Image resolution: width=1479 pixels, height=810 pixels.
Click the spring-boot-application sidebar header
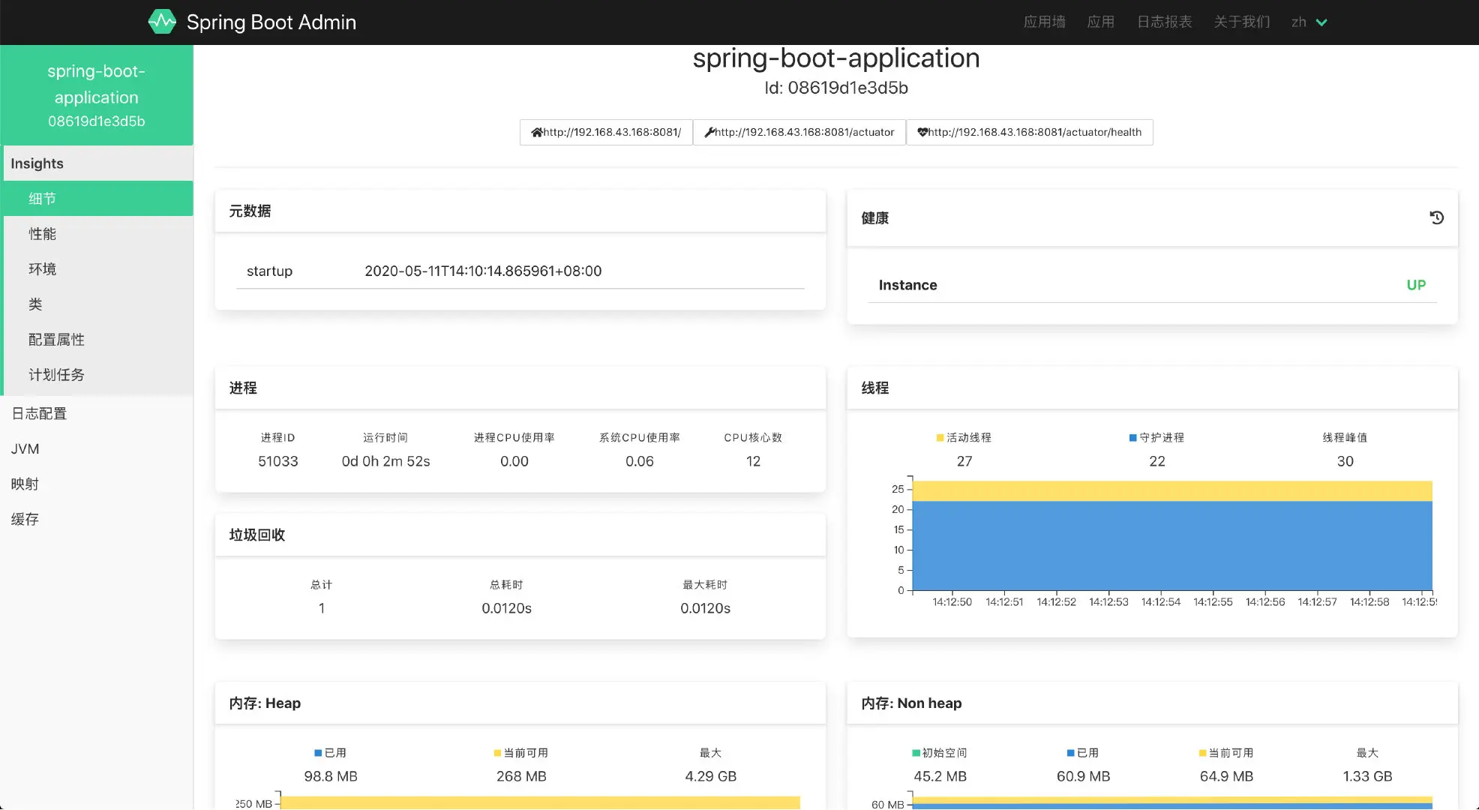(97, 95)
